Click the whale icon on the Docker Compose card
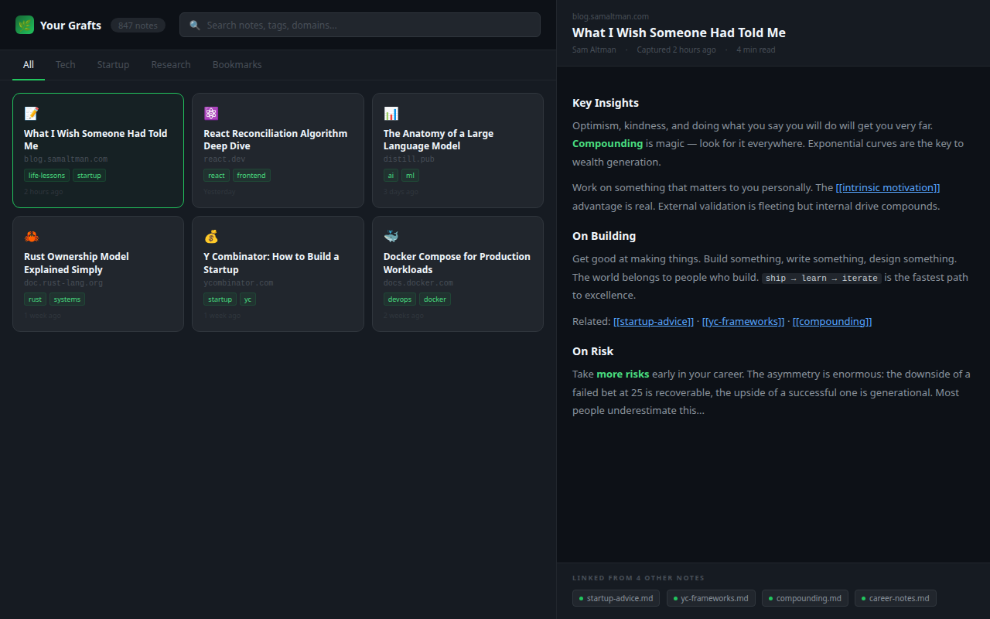This screenshot has width=990, height=619. (x=391, y=236)
